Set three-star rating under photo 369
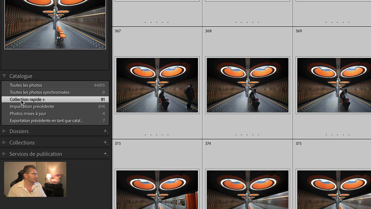Screen dimensions: 371x209 (338, 135)
